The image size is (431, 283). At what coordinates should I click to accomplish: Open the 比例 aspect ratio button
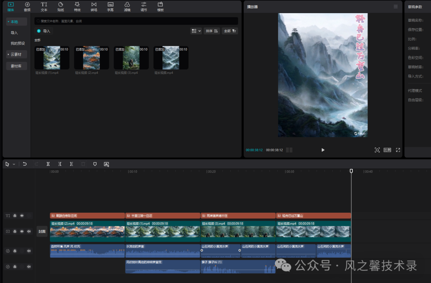(387, 150)
